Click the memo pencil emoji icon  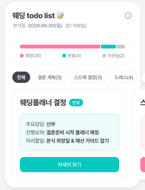tap(60, 15)
